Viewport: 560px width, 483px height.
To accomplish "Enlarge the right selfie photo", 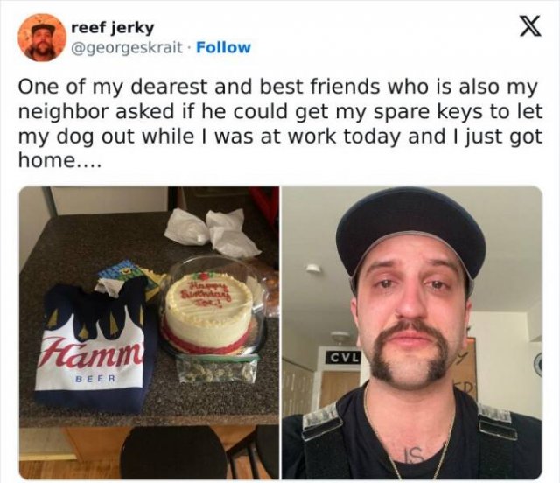I will pyautogui.click(x=412, y=333).
